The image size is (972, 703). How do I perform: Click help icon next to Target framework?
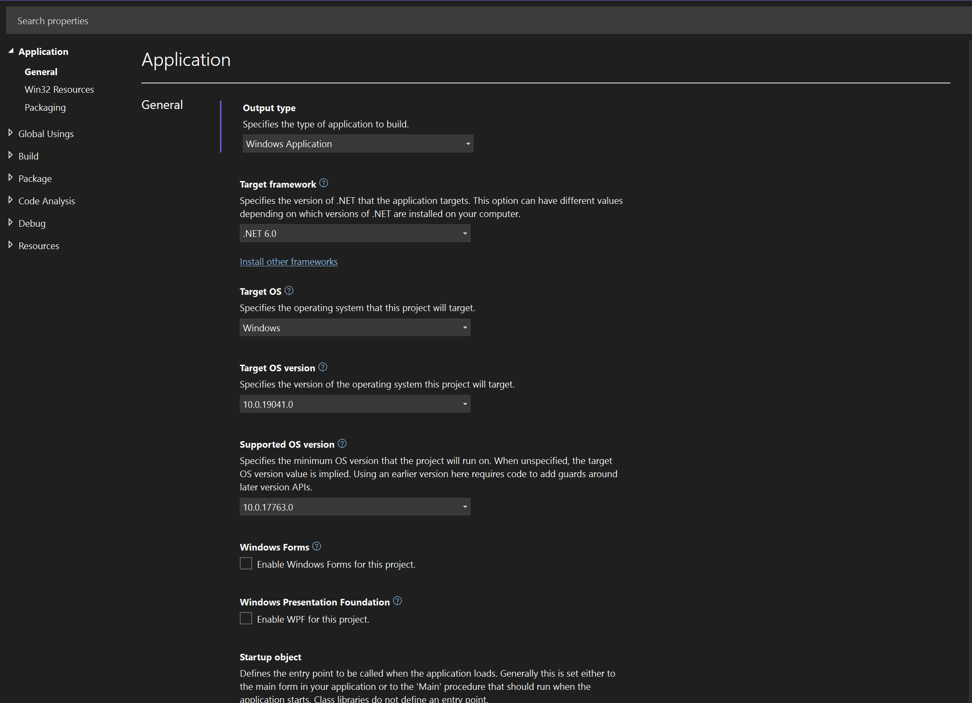click(x=324, y=183)
